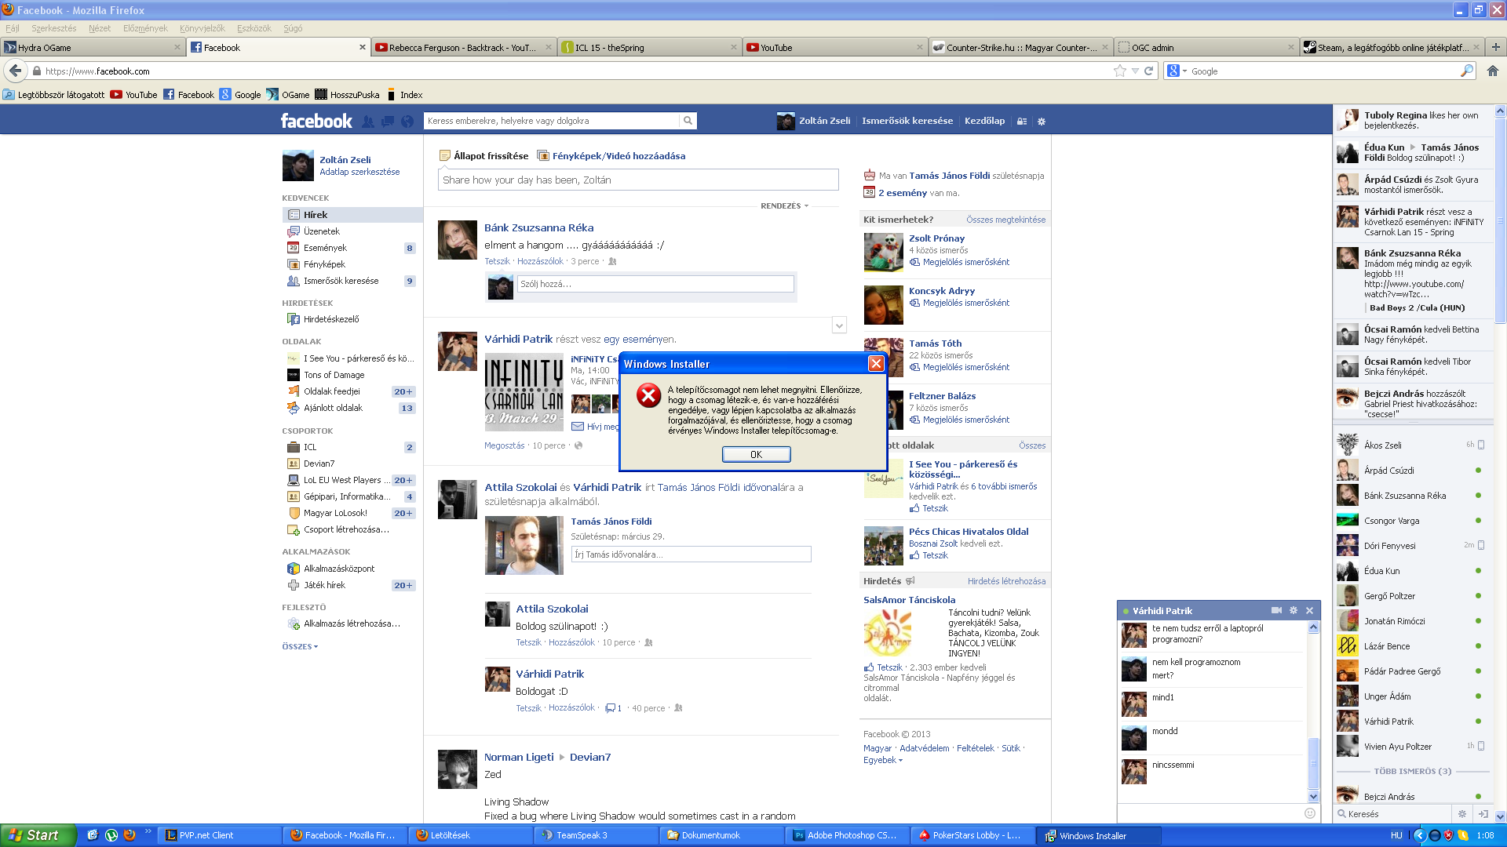The image size is (1507, 847).
Task: Mark Zsolt Prónay as a friend
Action: point(959,262)
